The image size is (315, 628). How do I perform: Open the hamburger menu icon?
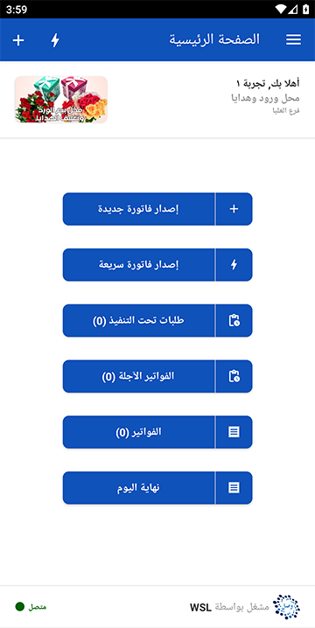(x=293, y=39)
